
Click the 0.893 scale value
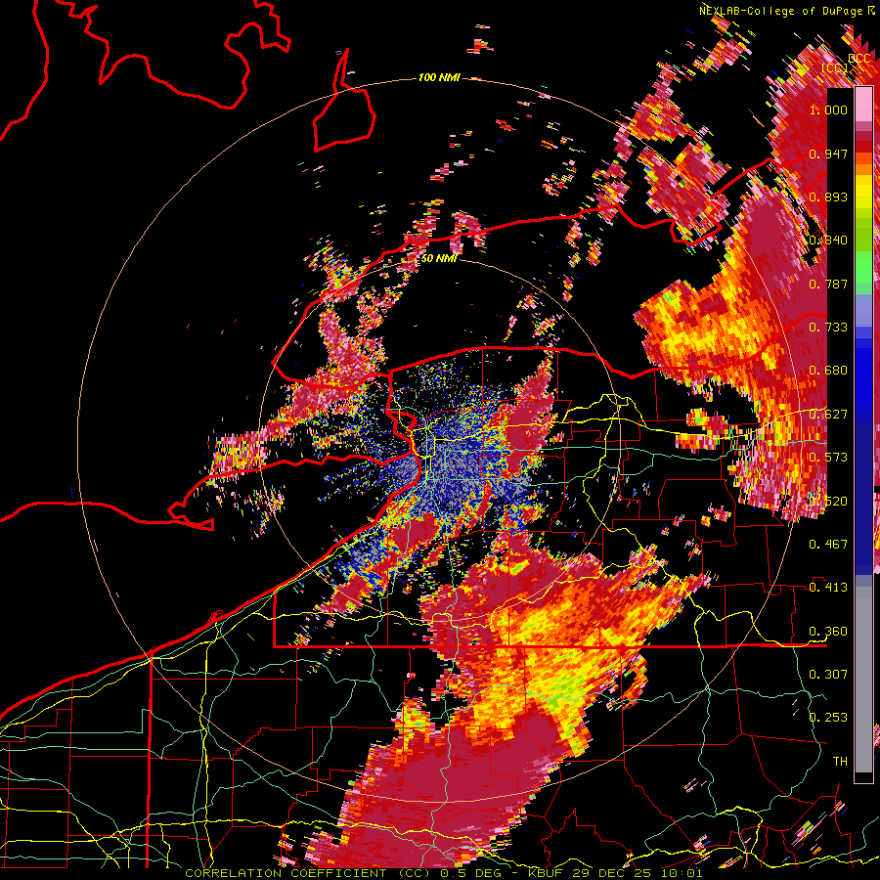[828, 197]
